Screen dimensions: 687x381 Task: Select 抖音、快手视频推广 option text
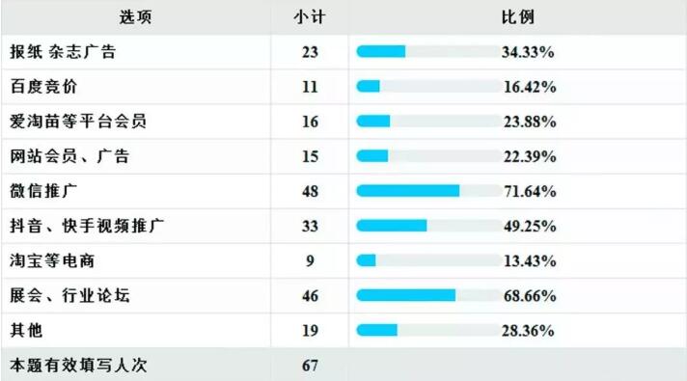[87, 226]
